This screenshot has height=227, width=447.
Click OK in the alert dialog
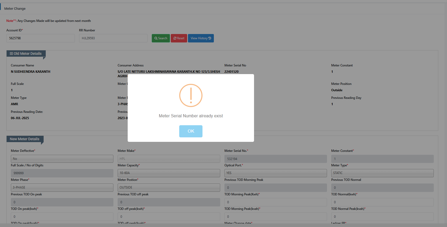point(191,131)
